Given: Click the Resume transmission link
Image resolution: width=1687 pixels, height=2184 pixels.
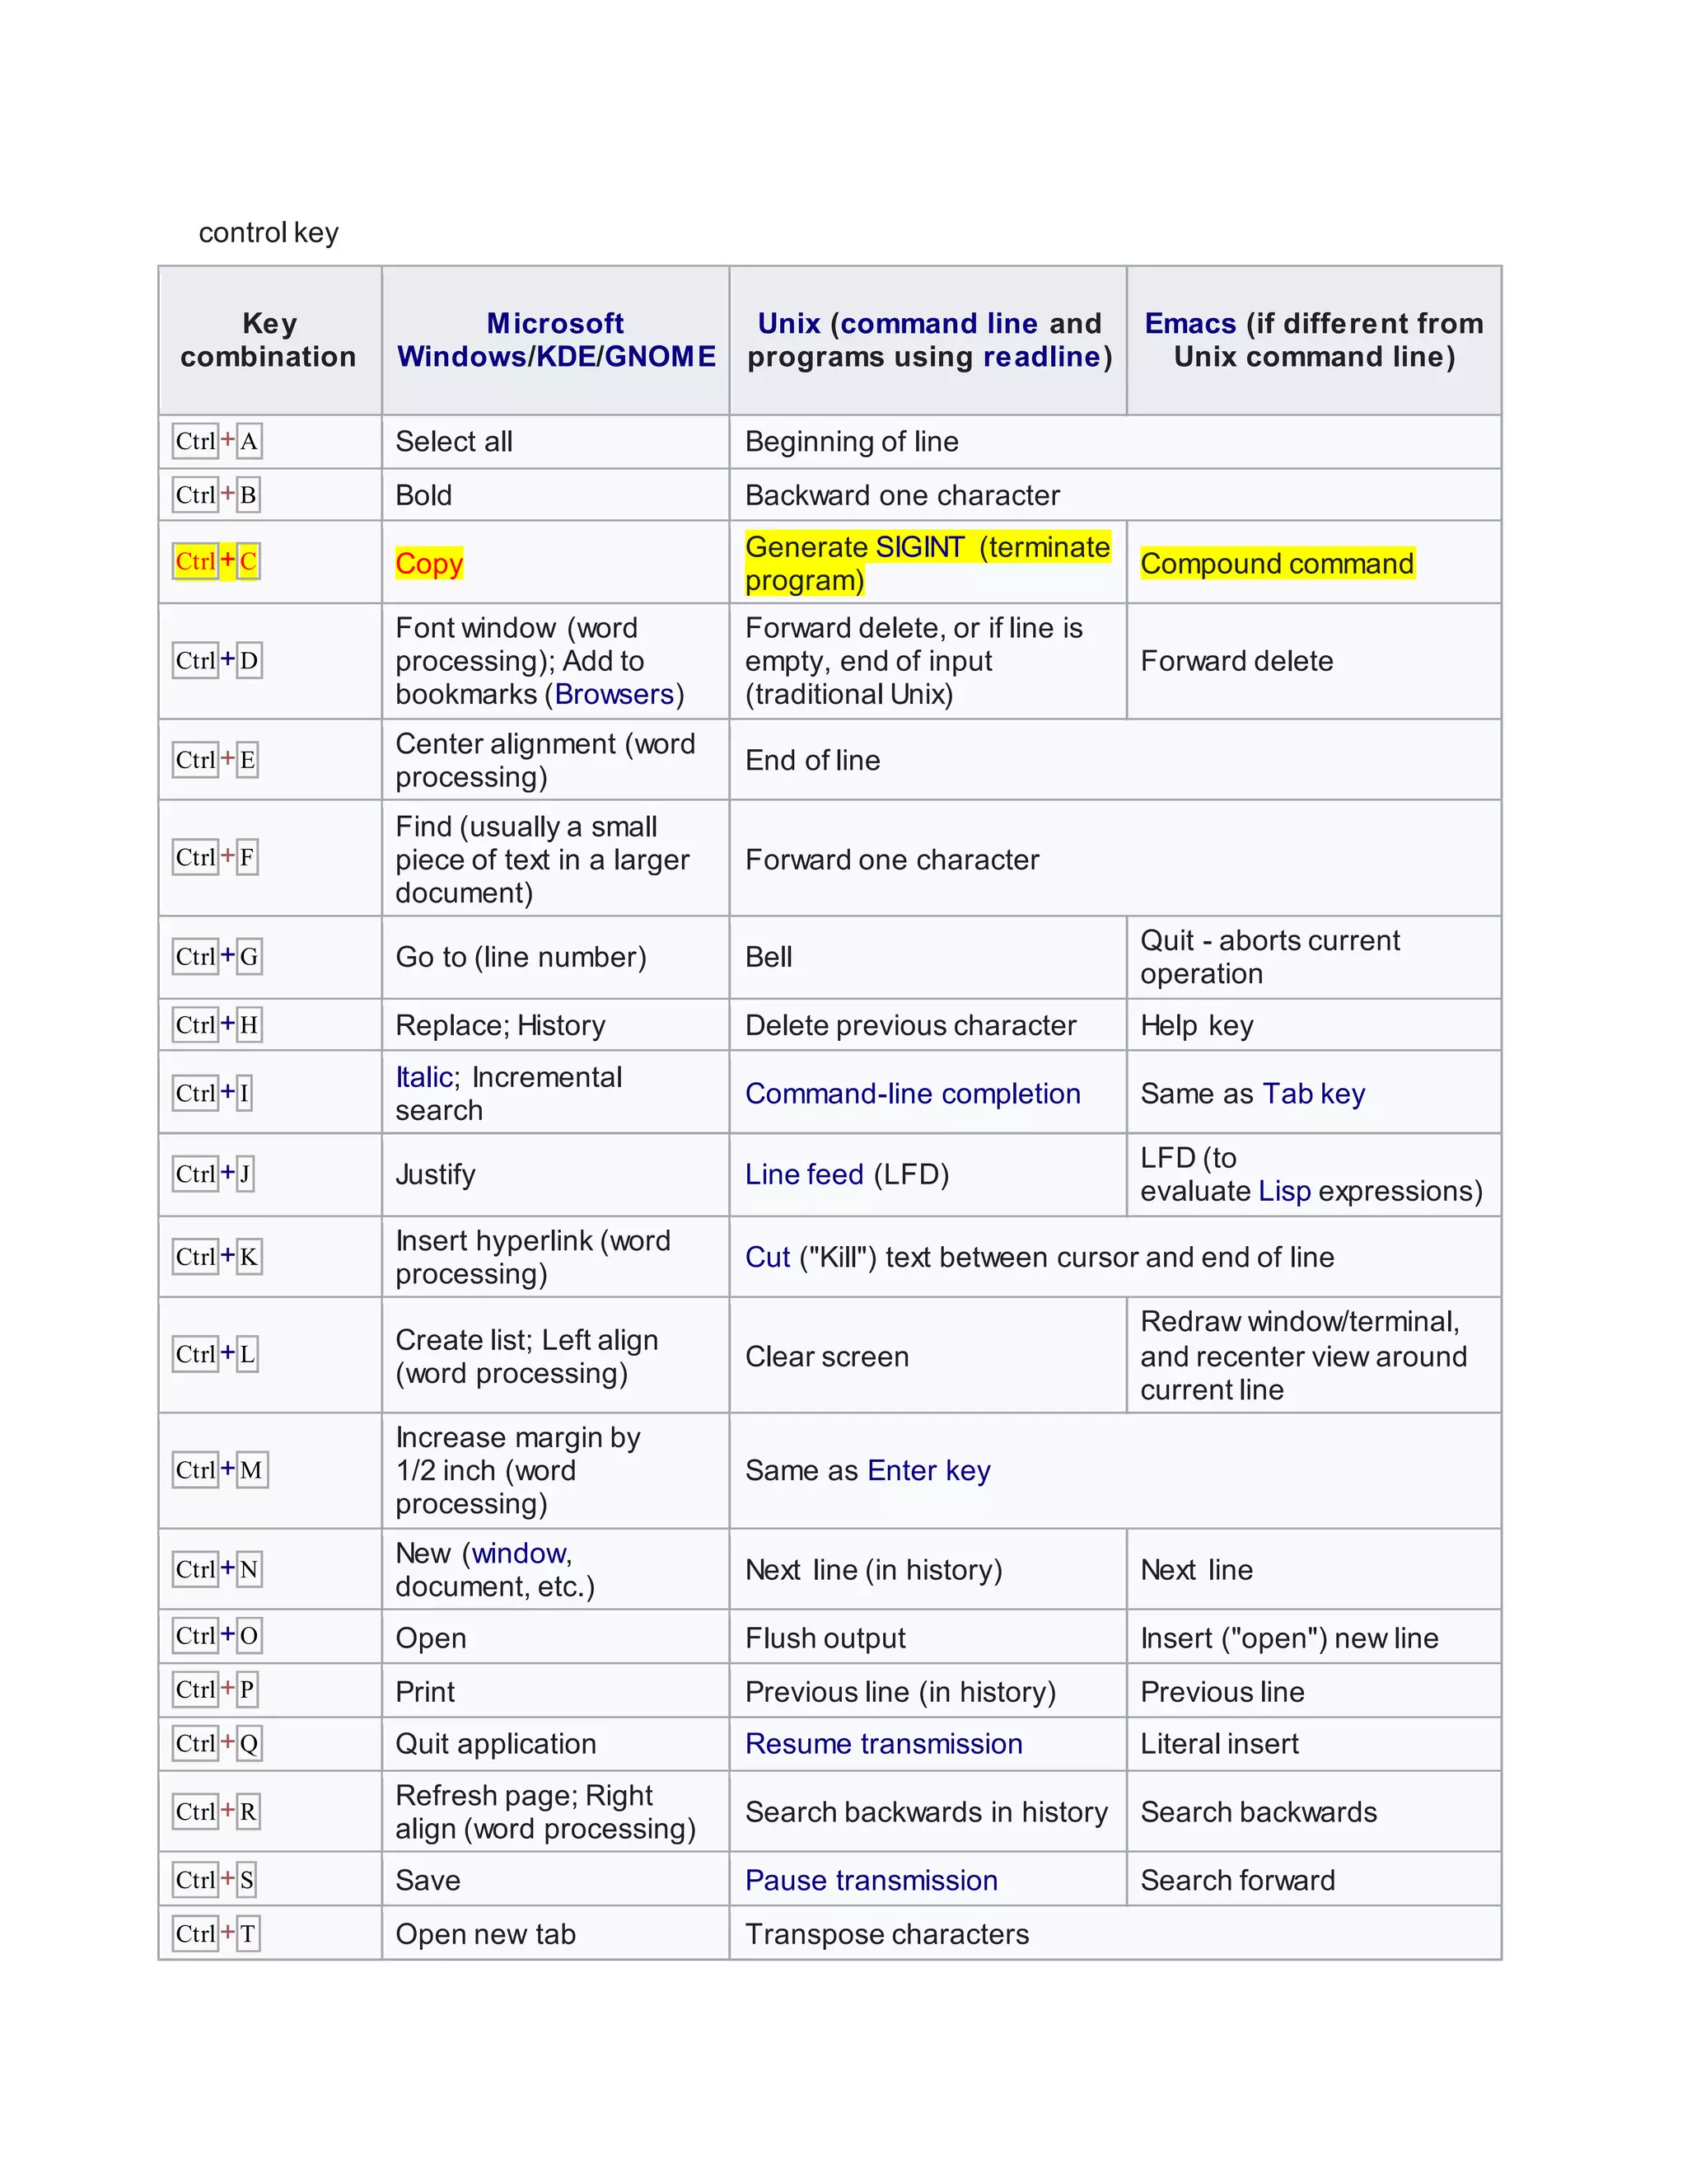Looking at the screenshot, I should tap(884, 1743).
